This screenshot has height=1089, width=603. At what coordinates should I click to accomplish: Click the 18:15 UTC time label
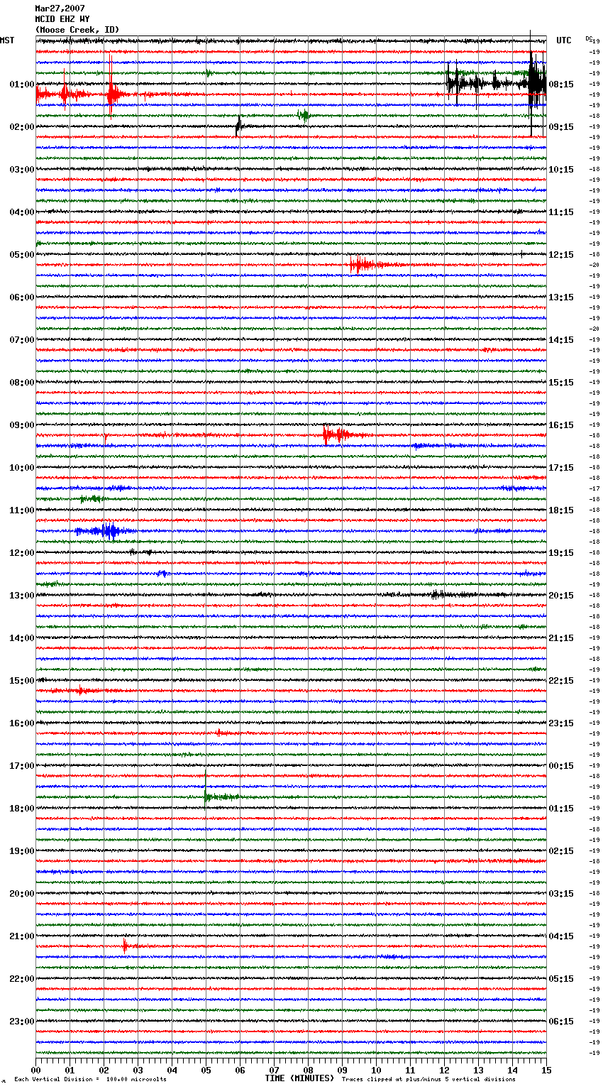pyautogui.click(x=561, y=510)
